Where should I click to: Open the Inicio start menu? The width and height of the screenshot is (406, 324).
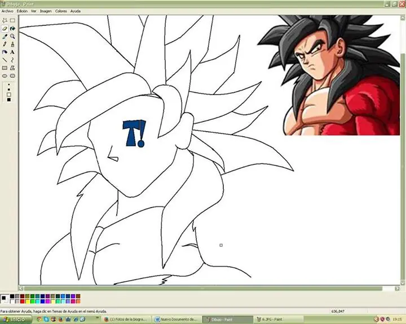tap(16, 319)
